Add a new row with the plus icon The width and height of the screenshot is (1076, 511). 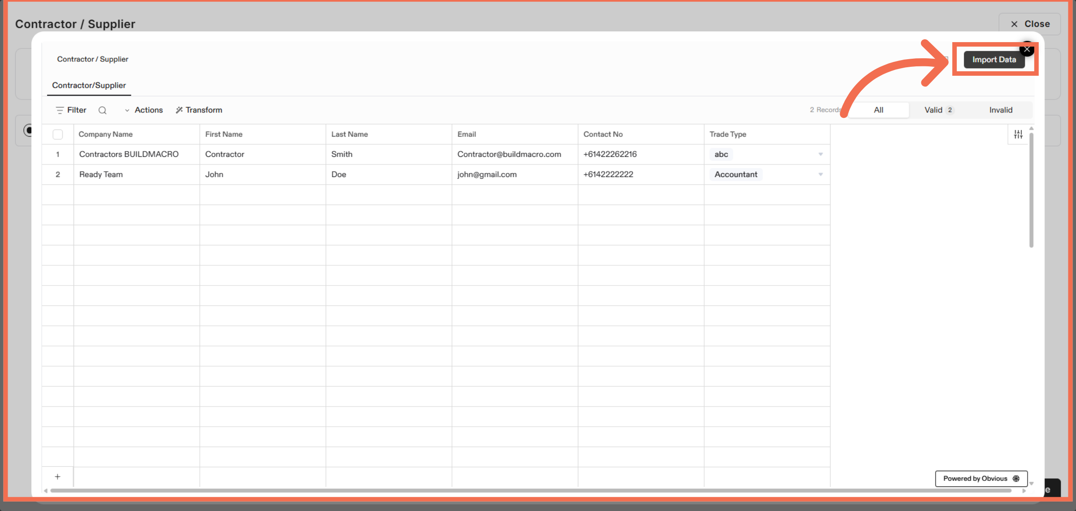pos(57,476)
